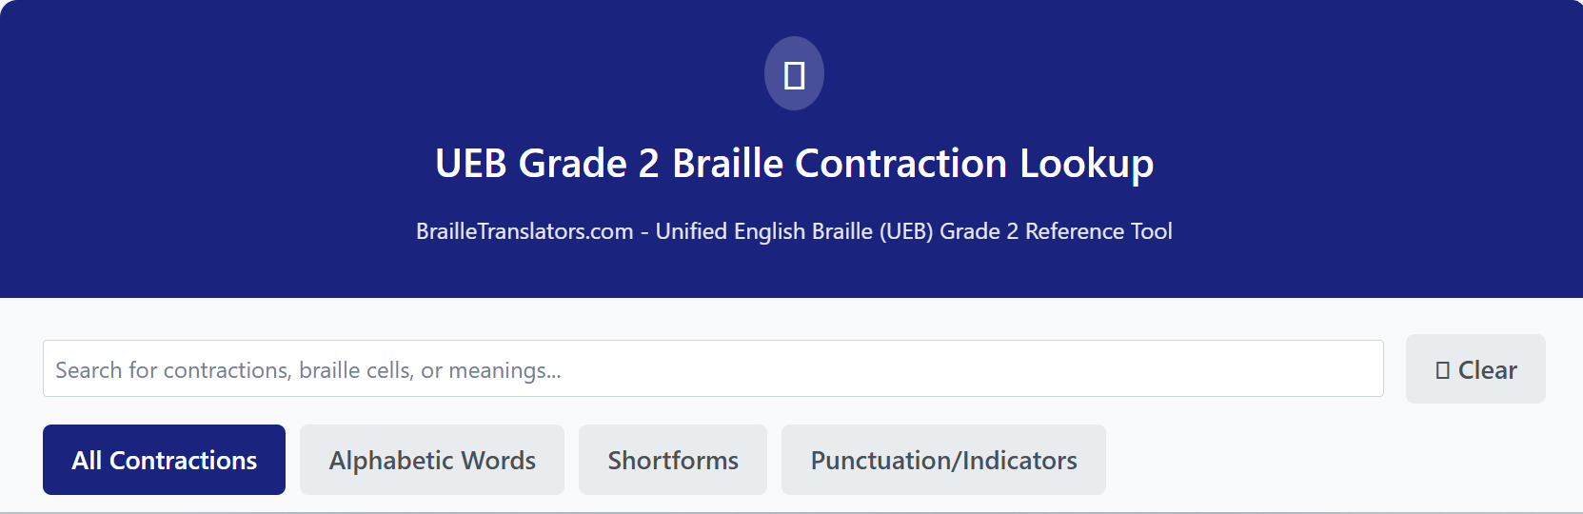Viewport: 1583px width, 514px height.
Task: Return to the All Contractions view
Action: click(164, 460)
